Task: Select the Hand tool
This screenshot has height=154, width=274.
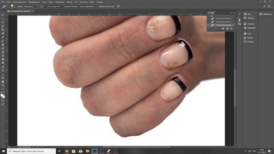Action: [3, 82]
